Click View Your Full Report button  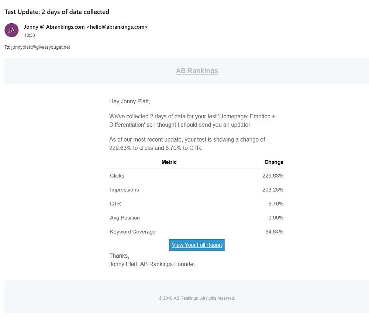point(197,245)
